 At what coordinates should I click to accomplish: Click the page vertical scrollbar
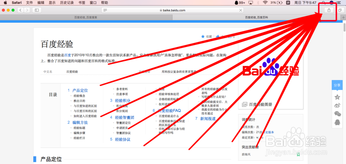(x=345, y=28)
